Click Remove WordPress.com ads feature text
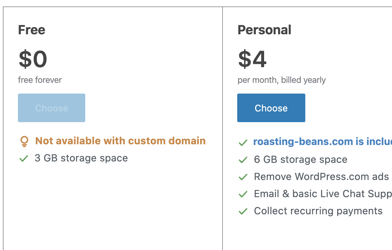The width and height of the screenshot is (392, 250). pyautogui.click(x=321, y=177)
